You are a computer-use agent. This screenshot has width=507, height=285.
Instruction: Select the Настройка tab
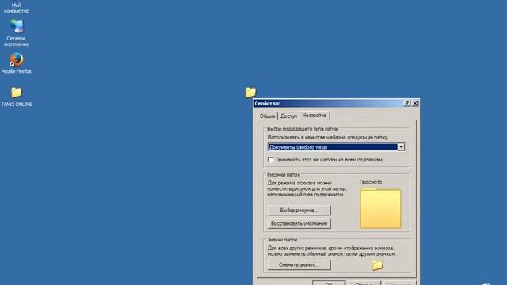pyautogui.click(x=314, y=116)
